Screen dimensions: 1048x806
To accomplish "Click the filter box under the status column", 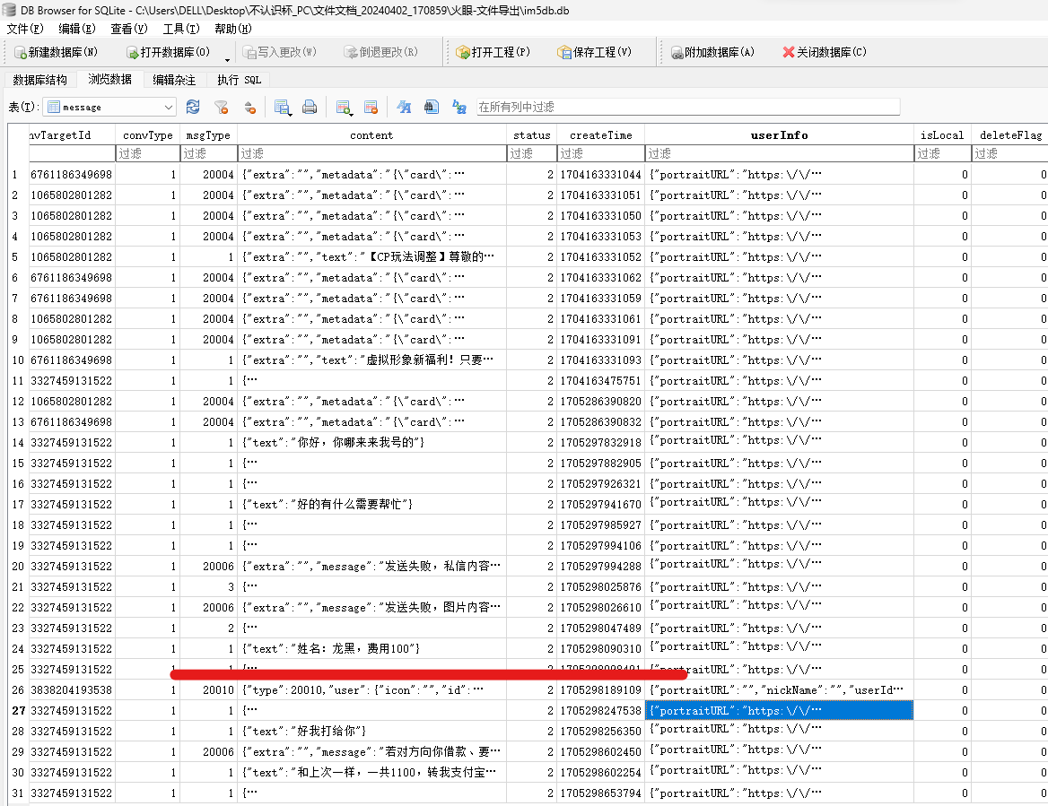I will pos(531,153).
